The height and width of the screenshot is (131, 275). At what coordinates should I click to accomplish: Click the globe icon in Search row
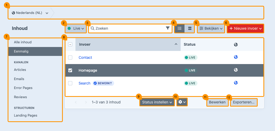click(x=236, y=83)
